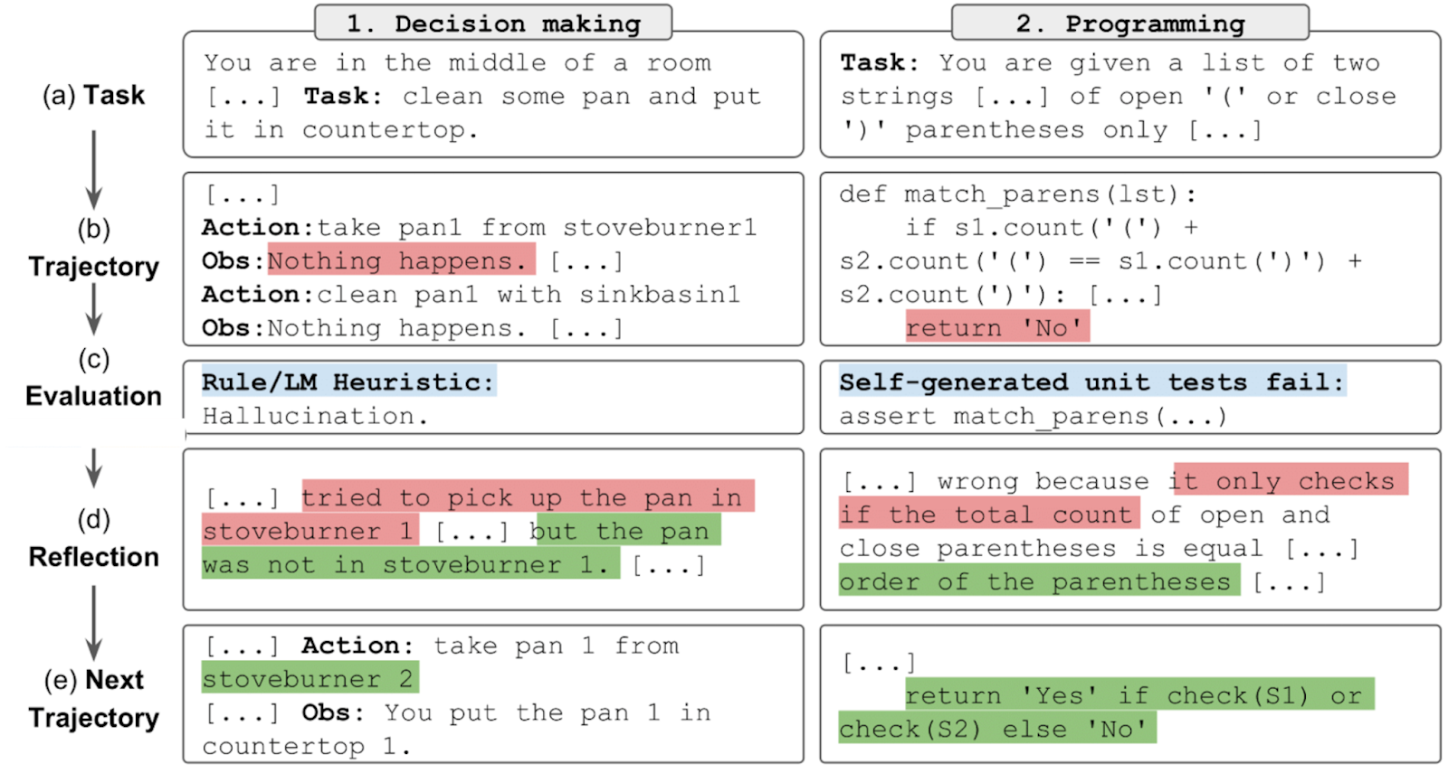Image resolution: width=1448 pixels, height=783 pixels.
Task: Click green highlighted 'stoveburner 2' text
Action: click(309, 678)
